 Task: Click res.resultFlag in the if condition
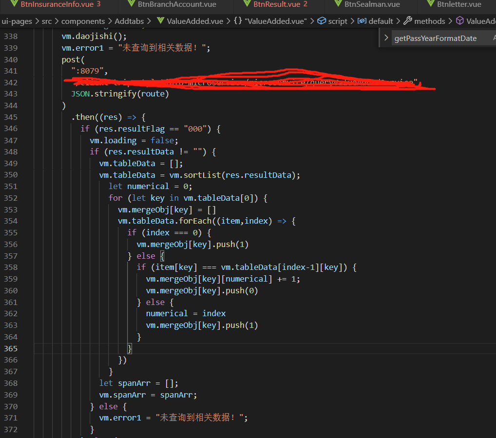pyautogui.click(x=132, y=129)
